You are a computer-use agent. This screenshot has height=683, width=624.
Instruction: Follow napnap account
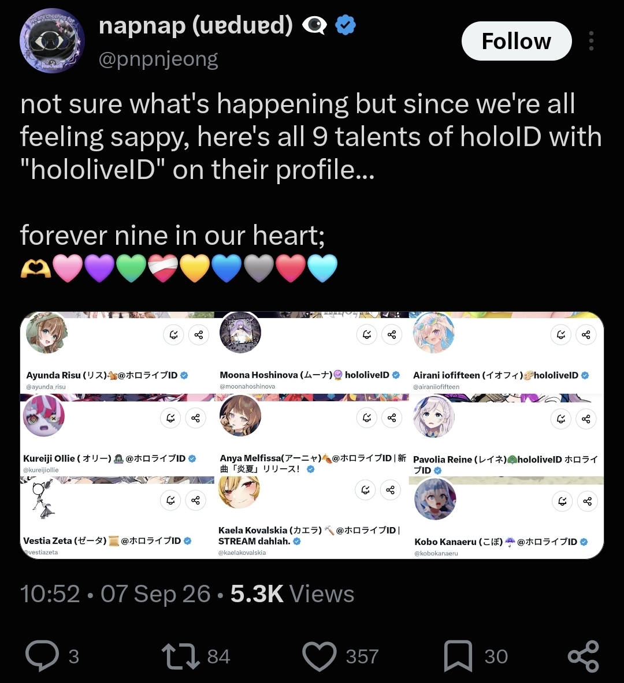[517, 41]
